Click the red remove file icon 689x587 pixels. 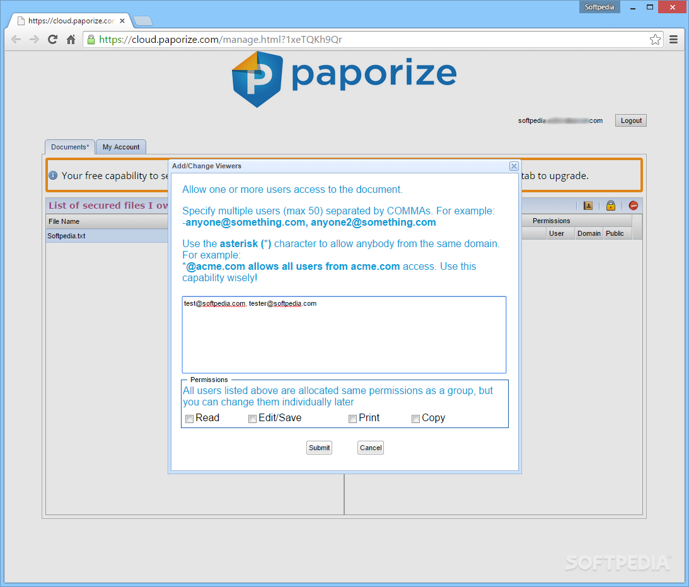click(633, 206)
